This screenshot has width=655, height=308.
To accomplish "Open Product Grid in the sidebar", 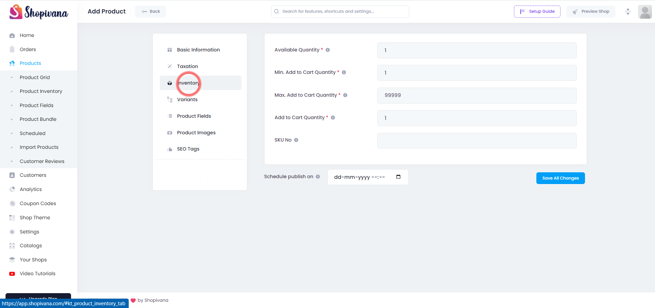I will pos(35,77).
